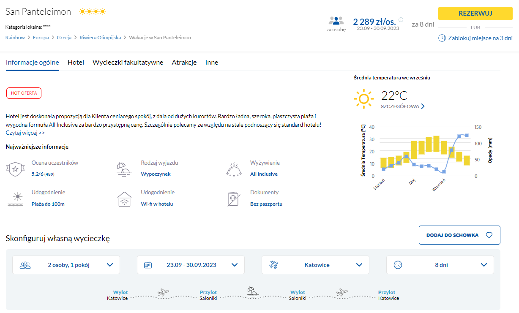Open the Katowice departure airport dropdown
Screen dimensions: 519x313
[x=315, y=265]
